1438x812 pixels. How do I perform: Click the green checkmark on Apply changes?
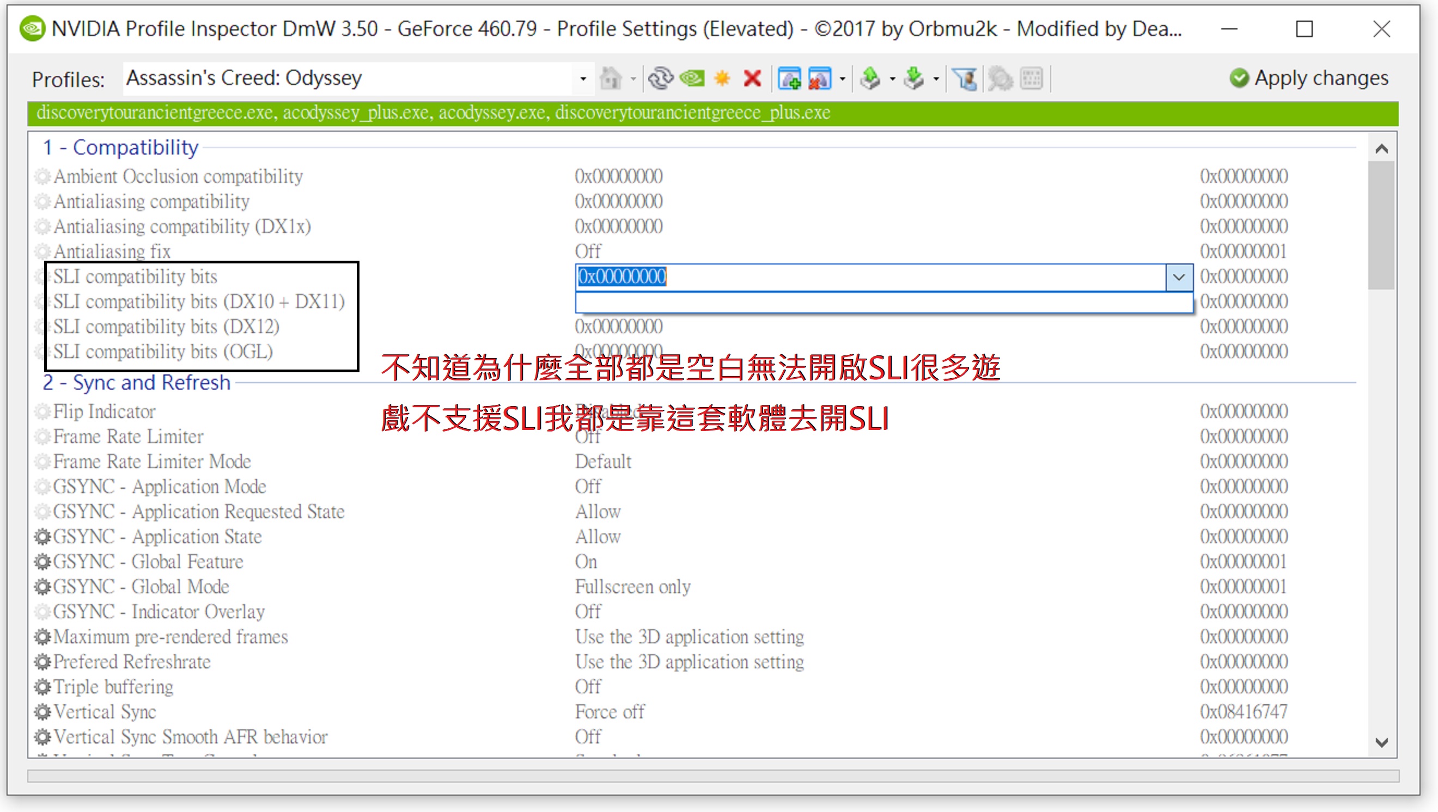coord(1239,78)
